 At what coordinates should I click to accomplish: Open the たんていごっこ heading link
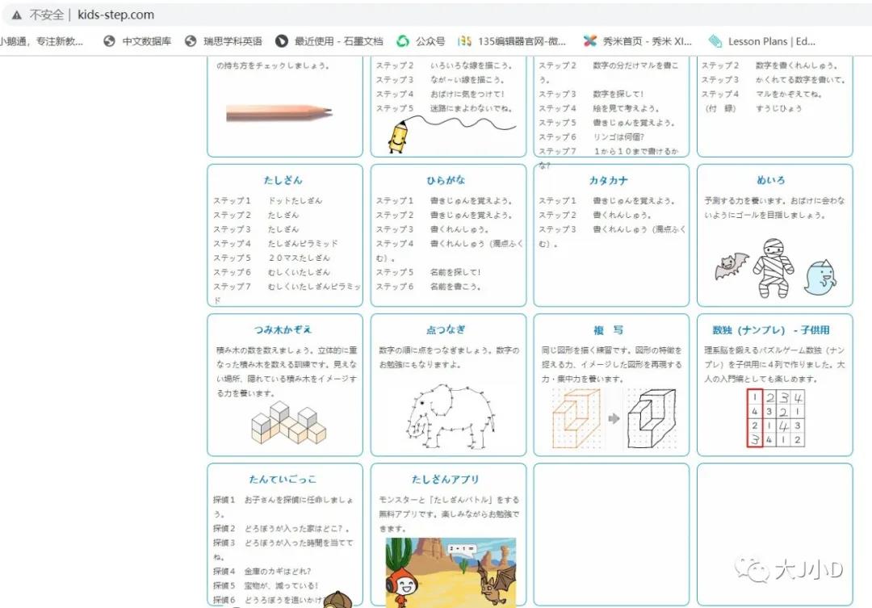(283, 480)
